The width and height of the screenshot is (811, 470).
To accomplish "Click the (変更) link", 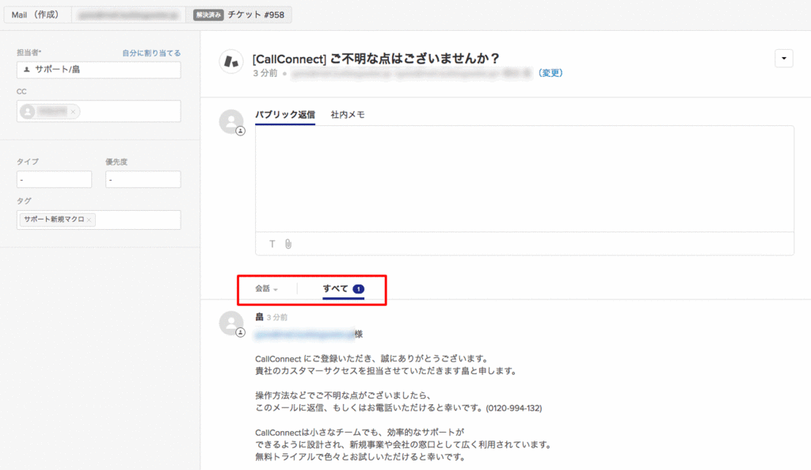I will pos(550,73).
